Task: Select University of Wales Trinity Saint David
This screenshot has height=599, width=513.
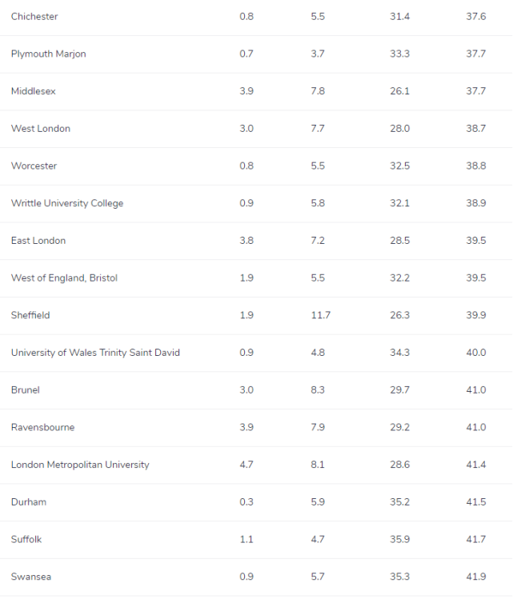Action: [95, 353]
